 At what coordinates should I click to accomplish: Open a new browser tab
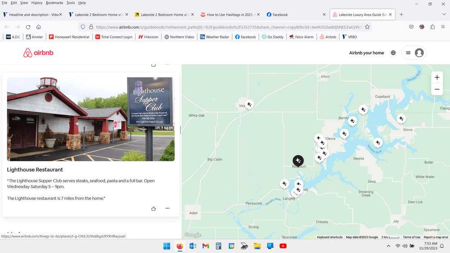pos(401,14)
